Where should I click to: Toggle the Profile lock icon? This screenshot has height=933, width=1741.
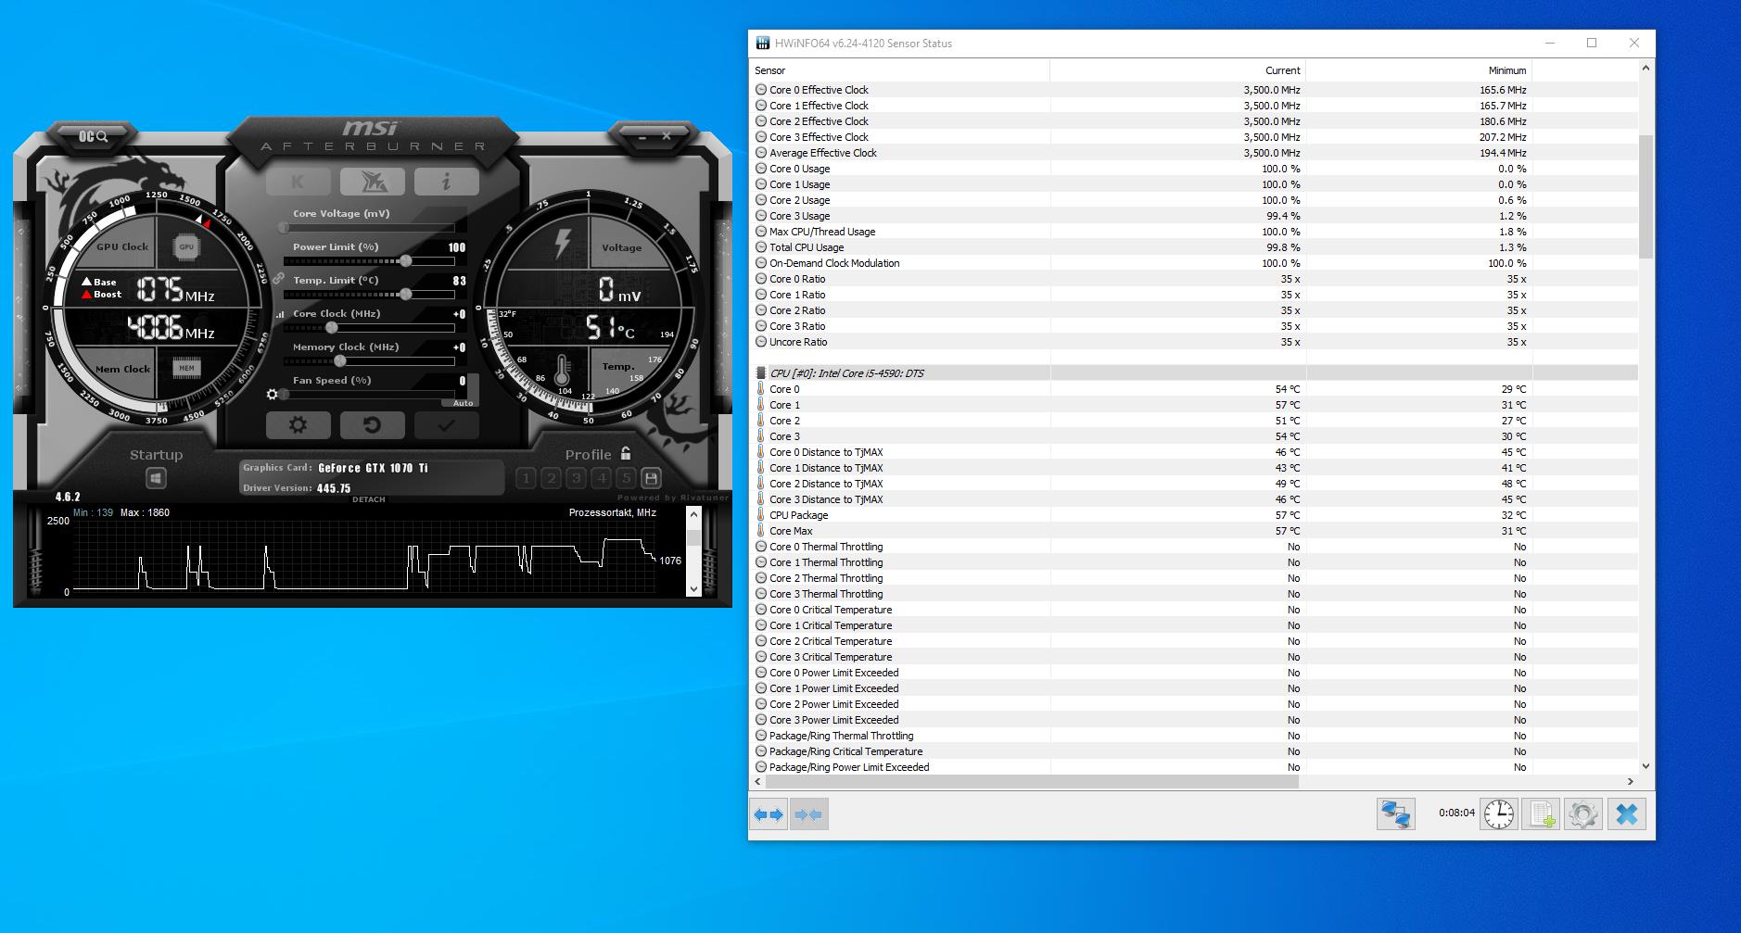pyautogui.click(x=626, y=453)
